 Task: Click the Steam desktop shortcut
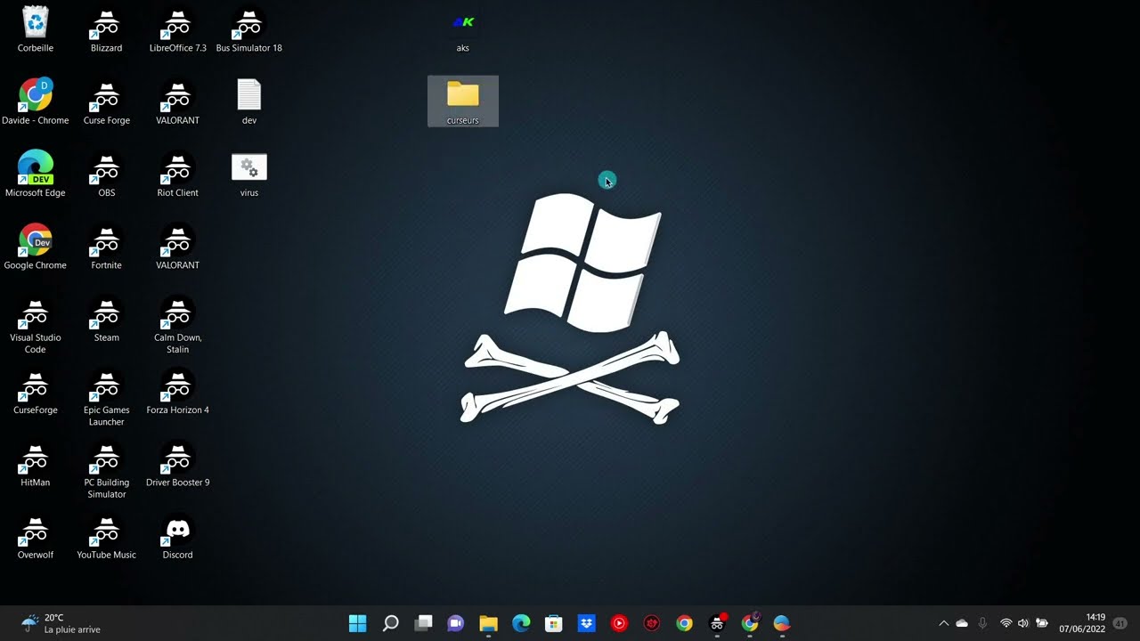click(x=107, y=319)
